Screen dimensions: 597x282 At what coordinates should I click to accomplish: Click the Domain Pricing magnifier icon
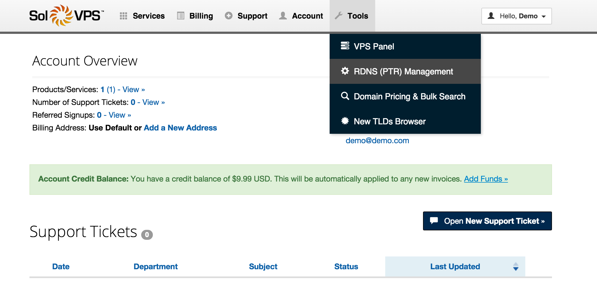pos(345,96)
